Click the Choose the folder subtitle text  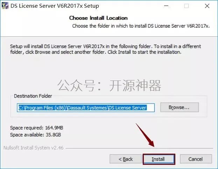pyautogui.click(x=141, y=26)
